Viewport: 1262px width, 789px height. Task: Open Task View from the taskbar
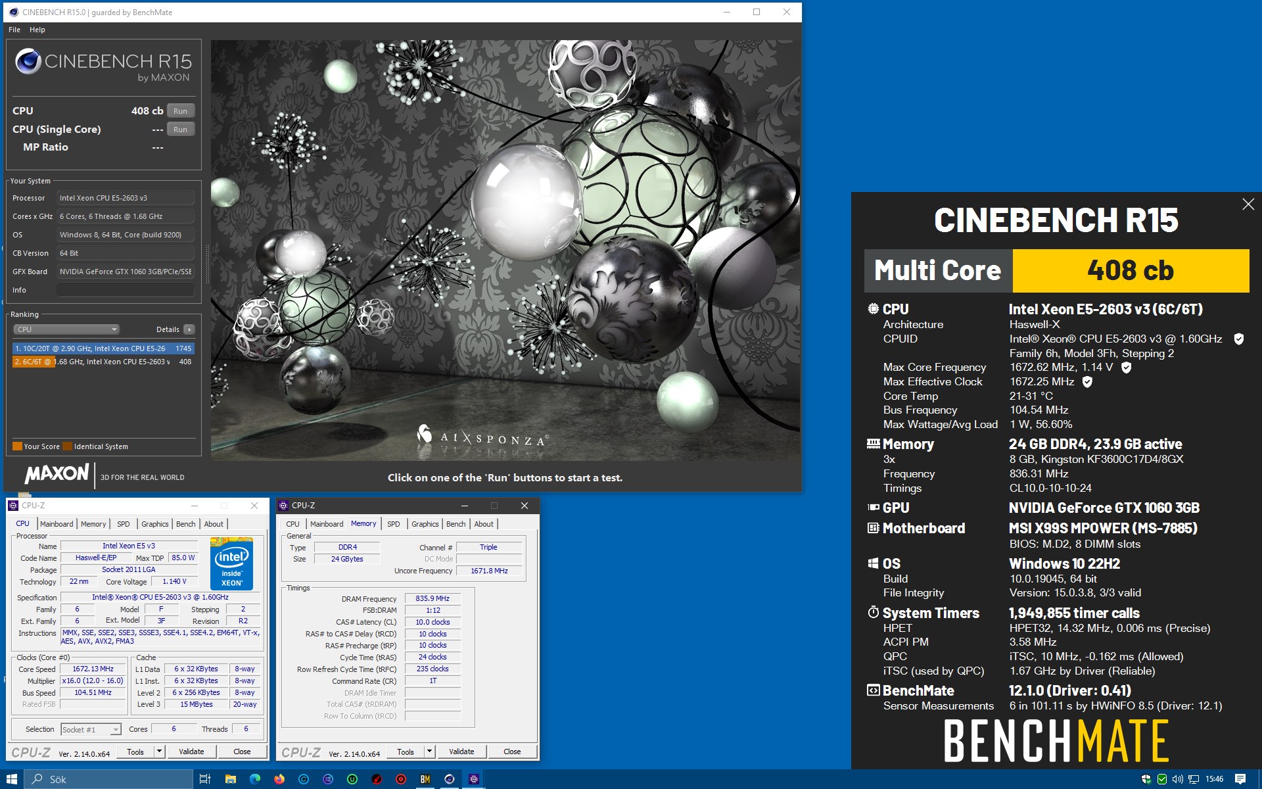(204, 779)
